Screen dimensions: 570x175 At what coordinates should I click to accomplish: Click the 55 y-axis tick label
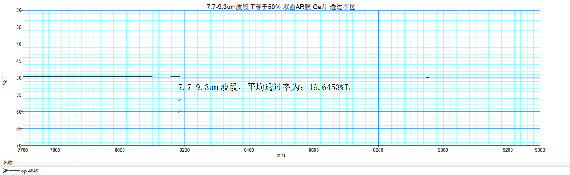coord(18,95)
